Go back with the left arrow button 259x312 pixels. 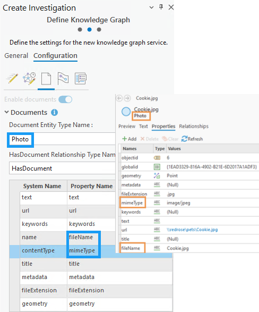(119, 98)
